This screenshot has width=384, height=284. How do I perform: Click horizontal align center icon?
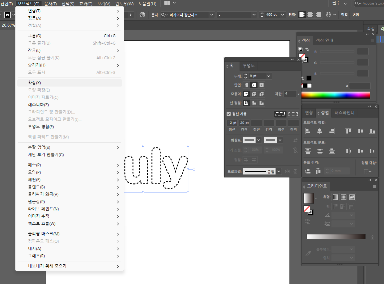click(319, 131)
